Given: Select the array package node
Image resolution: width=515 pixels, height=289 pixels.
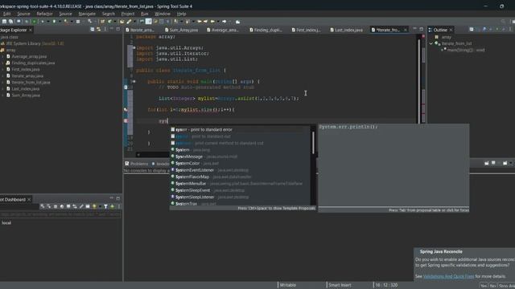Looking at the screenshot, I should pos(10,50).
